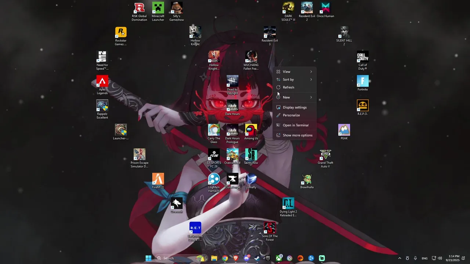Select the Brawlhalla desktop shortcut
Viewport: 470px width, 264px height.
[307, 181]
